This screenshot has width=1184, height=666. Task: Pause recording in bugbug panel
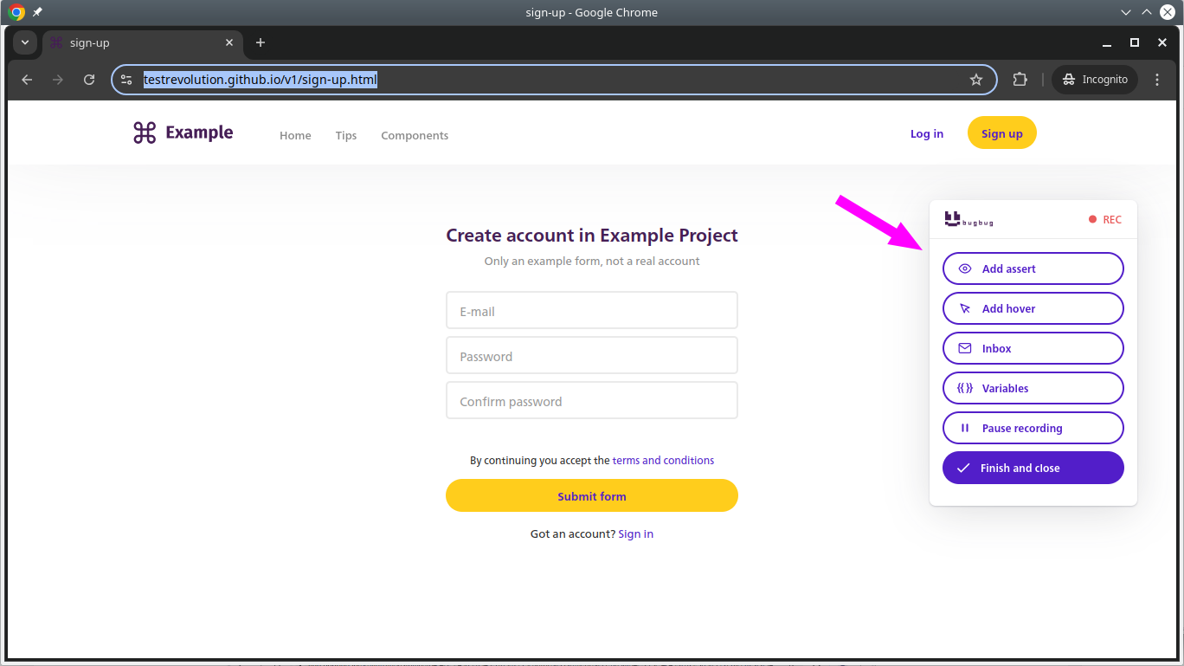(x=1033, y=428)
